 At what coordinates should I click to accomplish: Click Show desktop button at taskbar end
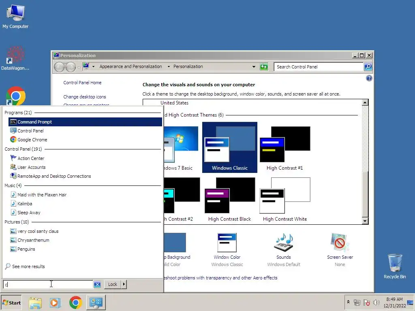pos(411,302)
